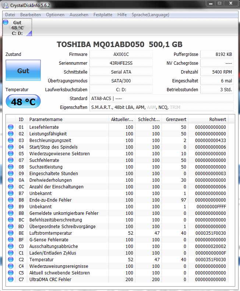Click the status orb for Befehlszeitüberschreitung
This screenshot has width=240, height=291.
click(11, 220)
